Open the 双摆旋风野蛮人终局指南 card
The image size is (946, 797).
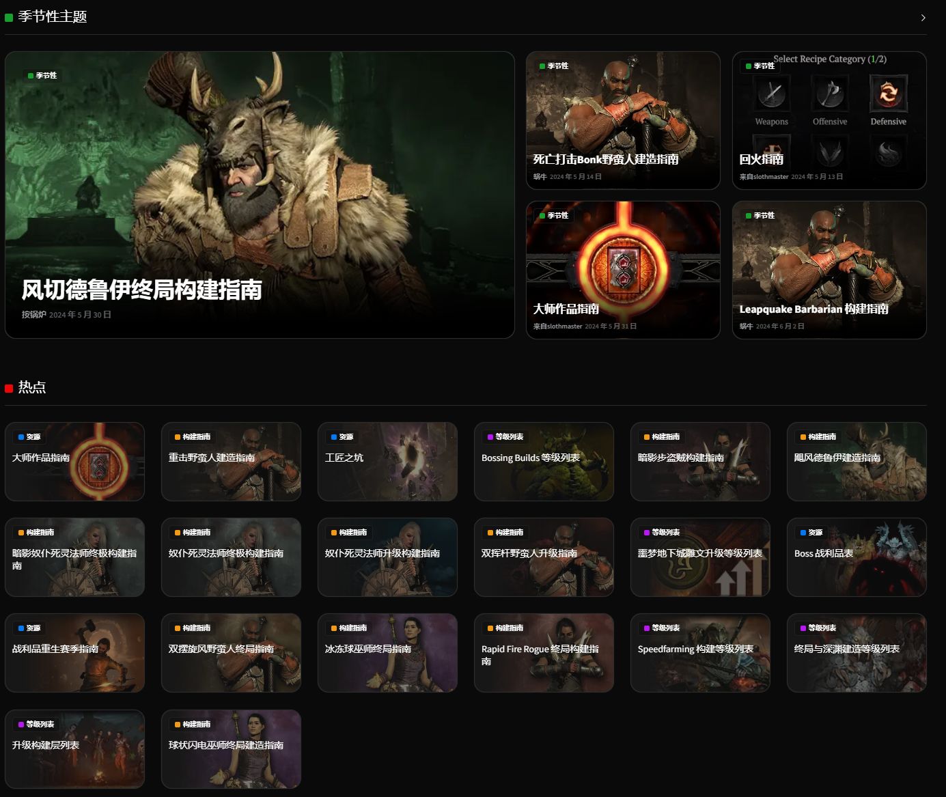231,653
